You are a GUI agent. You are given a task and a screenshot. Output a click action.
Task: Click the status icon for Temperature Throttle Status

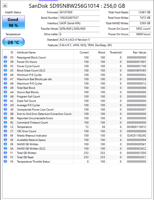pyautogui.click(x=5, y=161)
